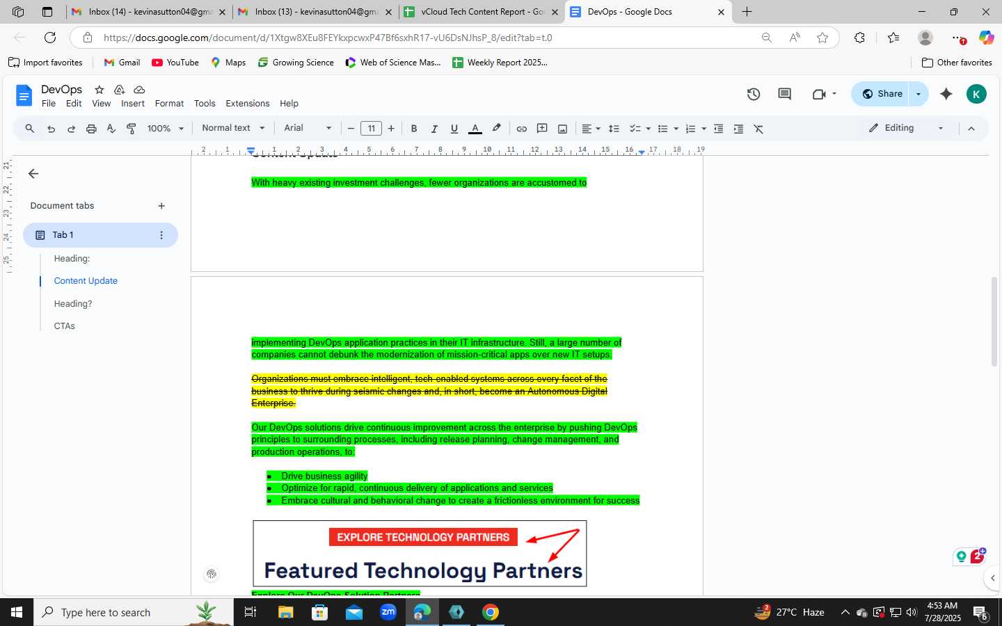Close document tabs panel with back arrow
Image resolution: width=1002 pixels, height=626 pixels.
[x=33, y=174]
